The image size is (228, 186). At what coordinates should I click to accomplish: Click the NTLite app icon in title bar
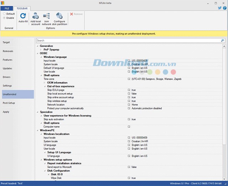pyautogui.click(x=3, y=2)
